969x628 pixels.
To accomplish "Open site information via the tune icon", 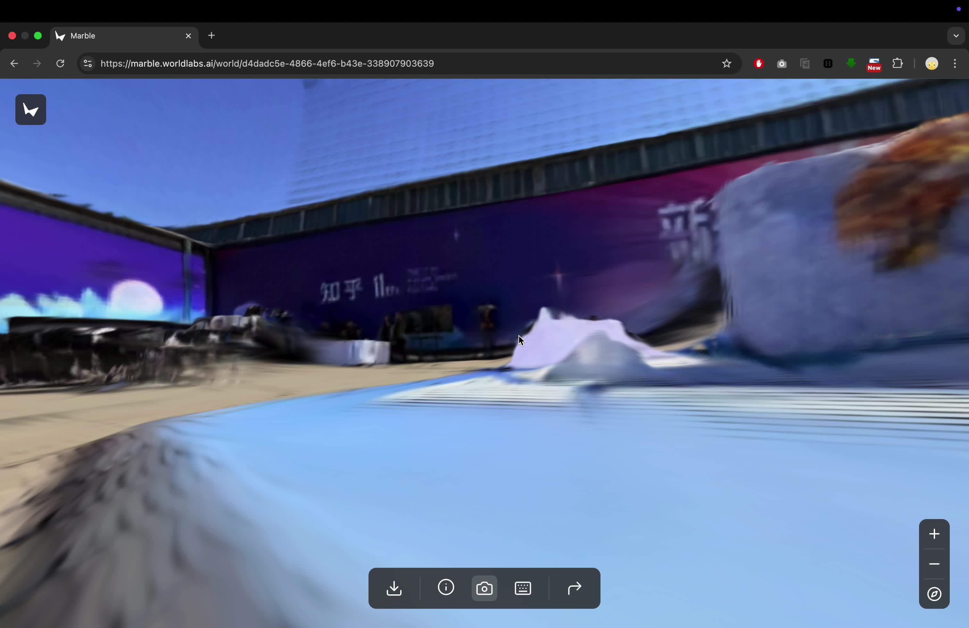I will [87, 63].
